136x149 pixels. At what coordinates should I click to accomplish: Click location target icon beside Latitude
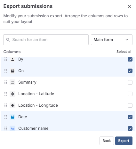(x=12, y=94)
